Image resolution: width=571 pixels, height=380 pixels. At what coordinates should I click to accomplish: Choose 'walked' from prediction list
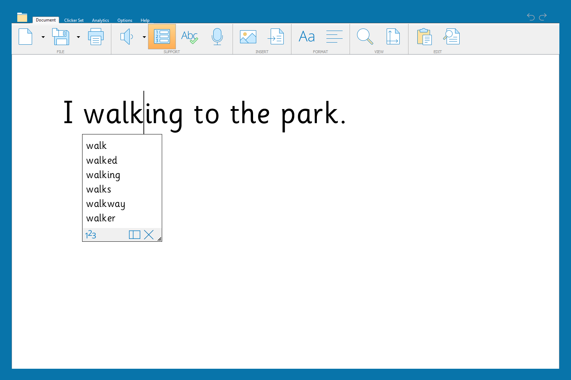pos(102,160)
